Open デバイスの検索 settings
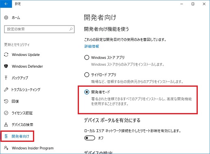 coord(22,124)
